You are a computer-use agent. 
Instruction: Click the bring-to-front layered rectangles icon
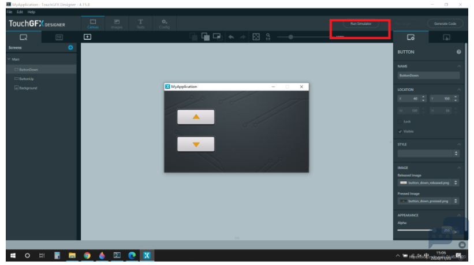[218, 37]
